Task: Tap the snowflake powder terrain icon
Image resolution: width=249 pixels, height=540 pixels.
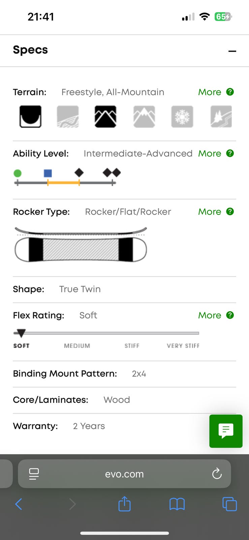Action: (x=182, y=116)
